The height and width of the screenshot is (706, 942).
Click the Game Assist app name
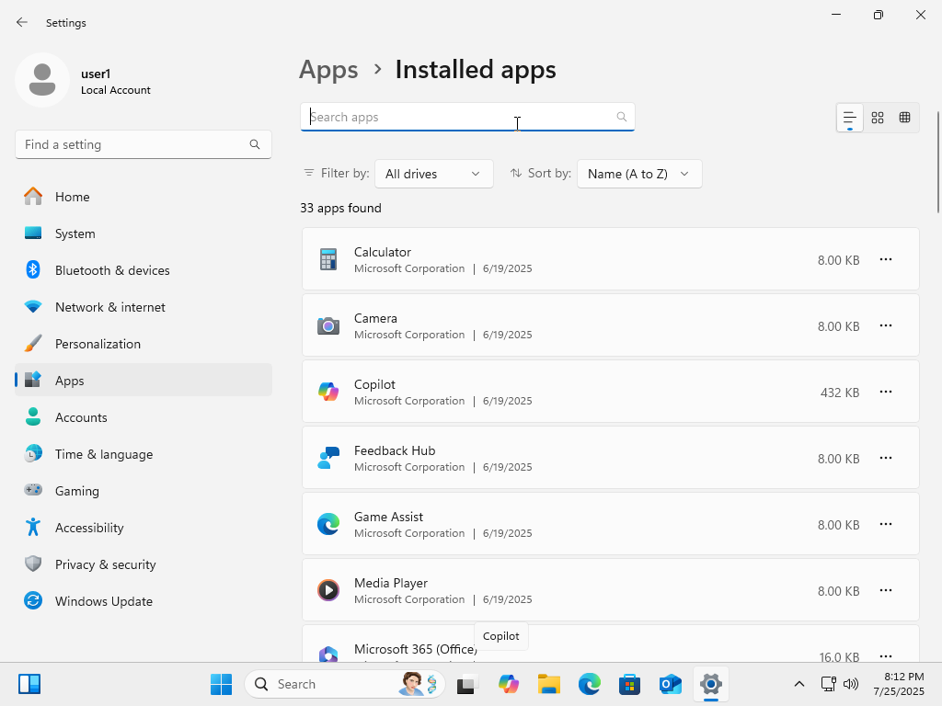coord(389,517)
